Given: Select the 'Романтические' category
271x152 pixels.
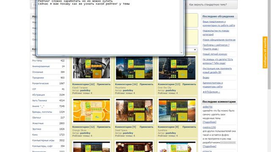Looking at the screenshot, I should tap(40, 84).
